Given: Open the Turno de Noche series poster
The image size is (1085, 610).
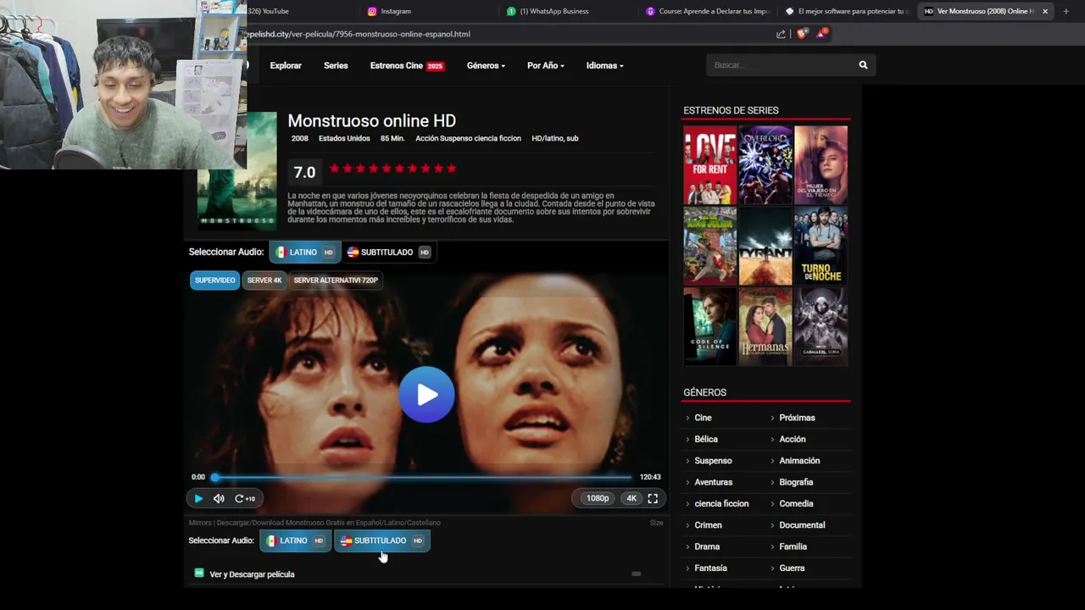Looking at the screenshot, I should 821,246.
